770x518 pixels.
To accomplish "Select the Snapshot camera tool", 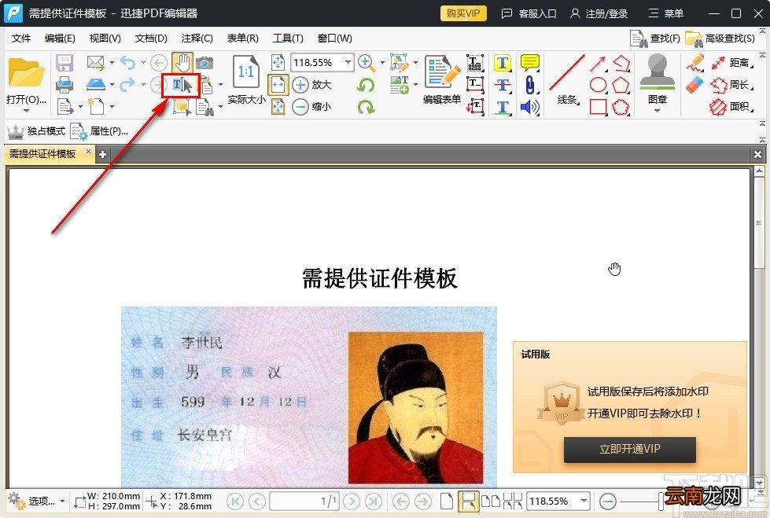I will click(204, 63).
